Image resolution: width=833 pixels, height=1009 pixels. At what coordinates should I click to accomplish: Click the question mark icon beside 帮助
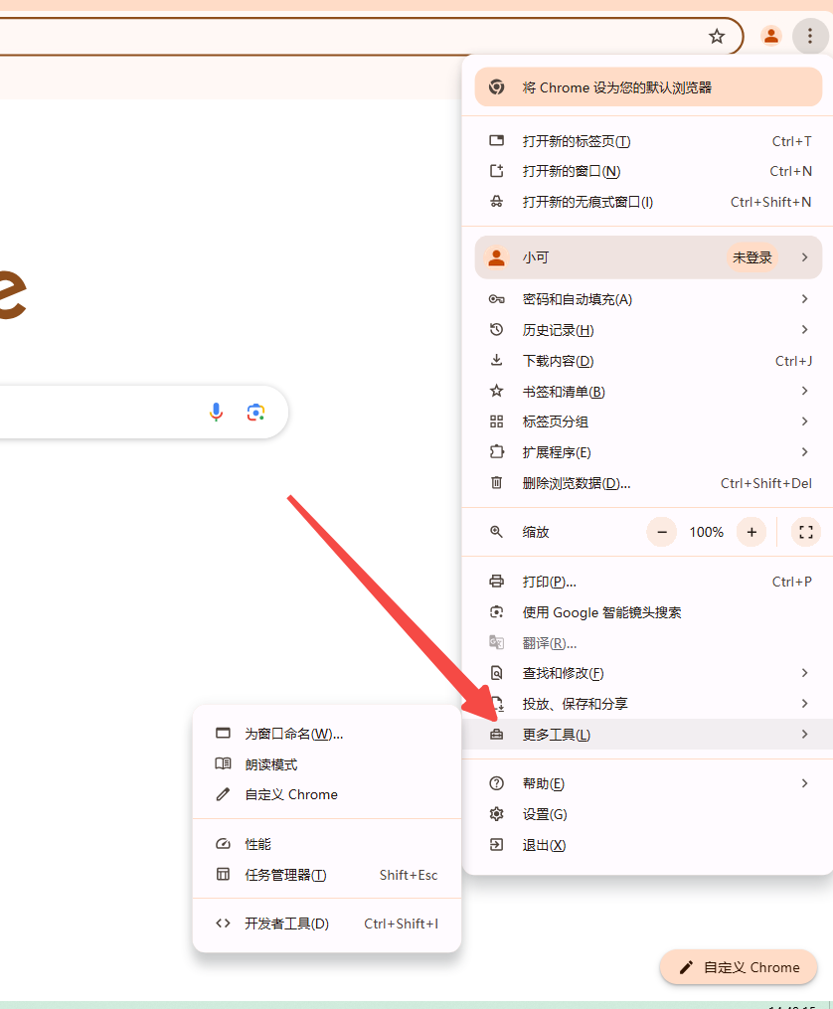pos(497,783)
